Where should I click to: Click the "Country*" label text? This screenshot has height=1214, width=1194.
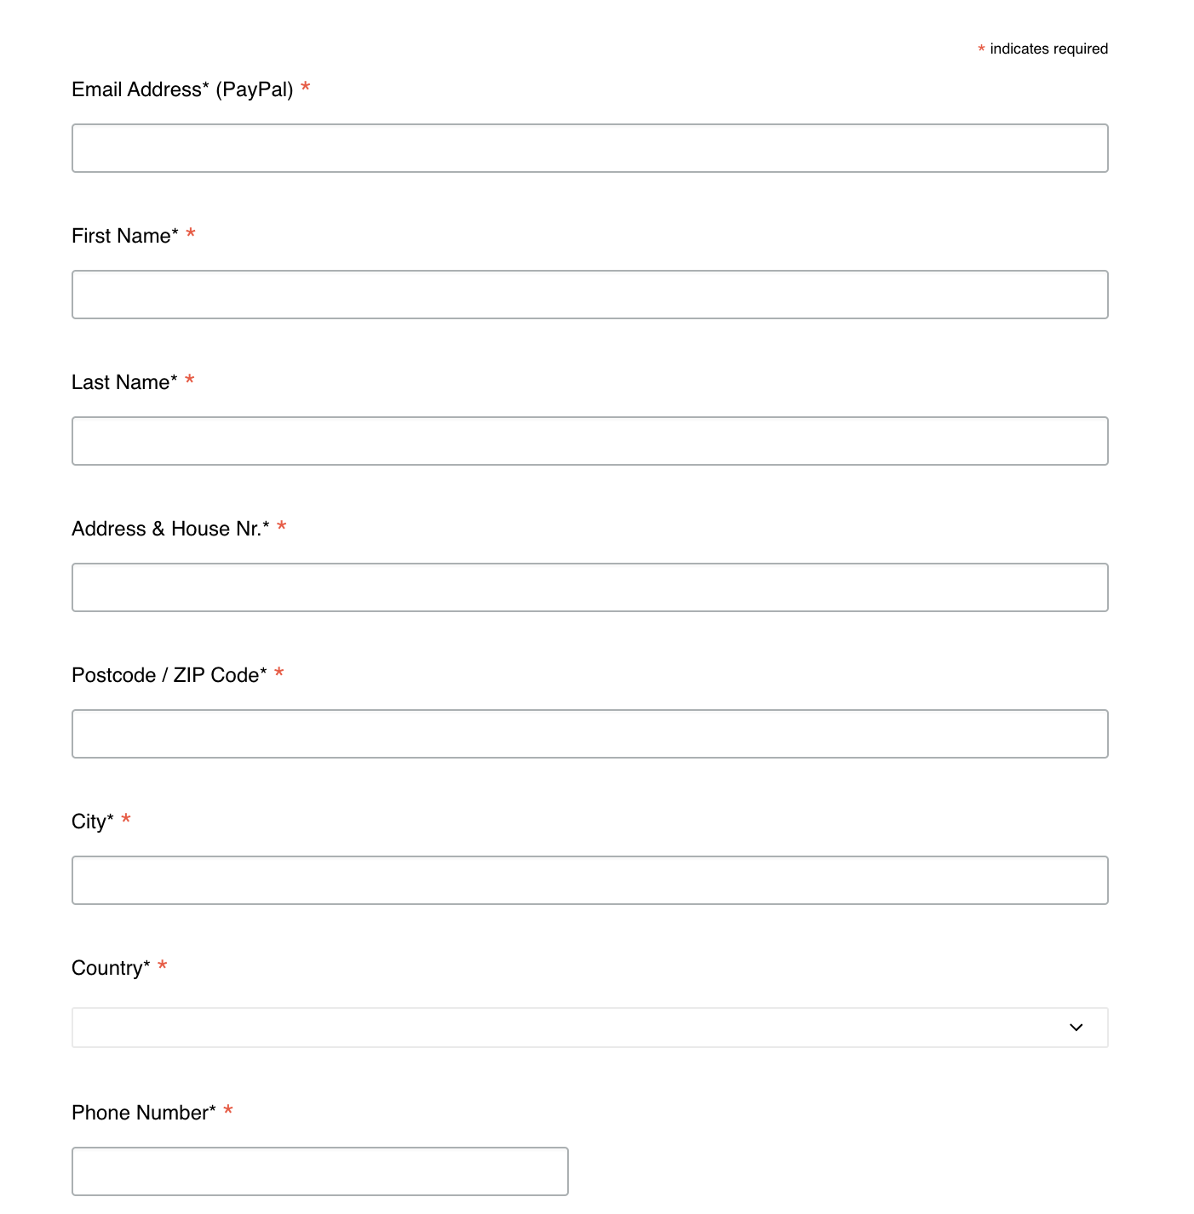[111, 968]
